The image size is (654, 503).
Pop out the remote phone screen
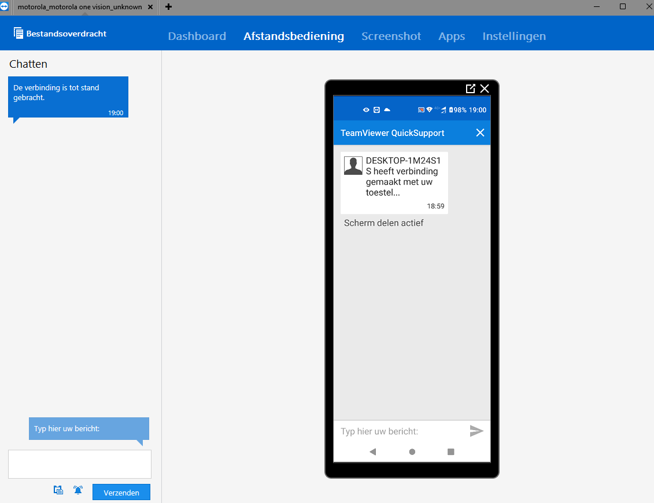click(470, 89)
